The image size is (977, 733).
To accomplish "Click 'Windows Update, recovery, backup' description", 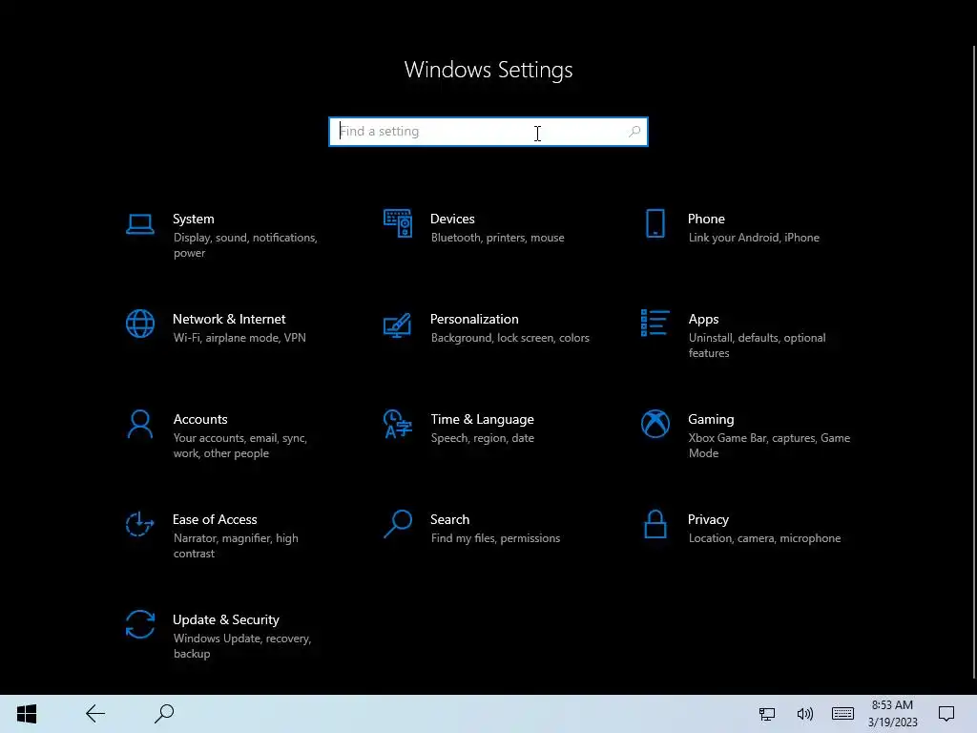I will (241, 646).
